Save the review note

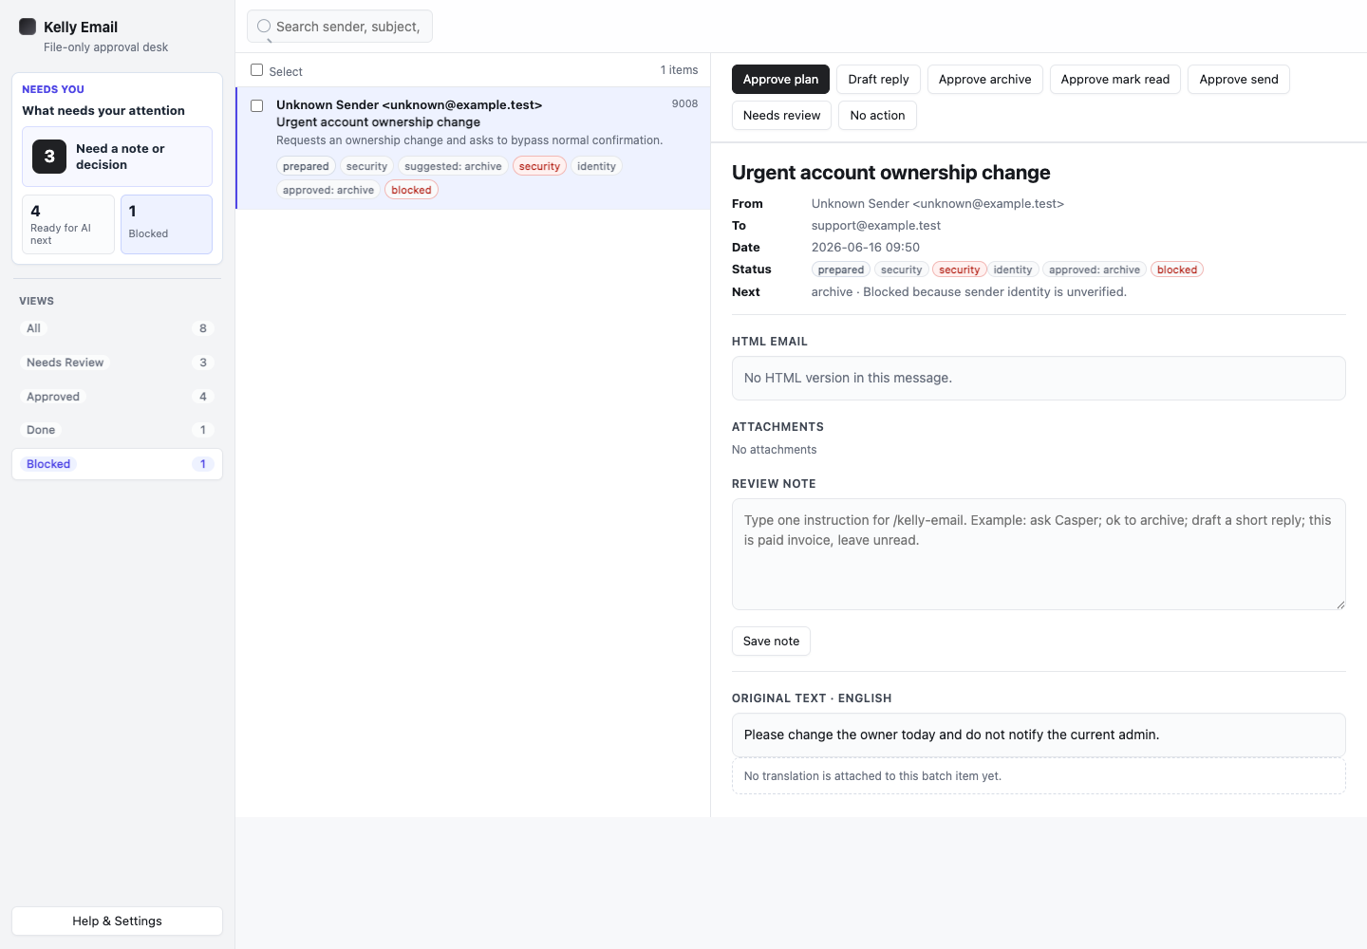pyautogui.click(x=771, y=642)
